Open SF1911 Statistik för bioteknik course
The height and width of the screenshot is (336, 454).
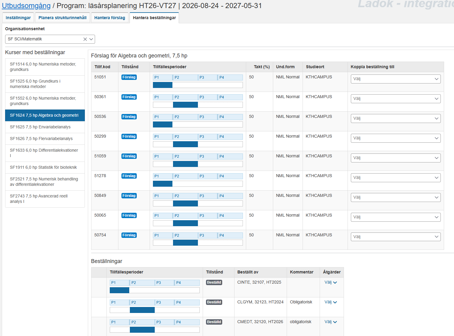(43, 167)
